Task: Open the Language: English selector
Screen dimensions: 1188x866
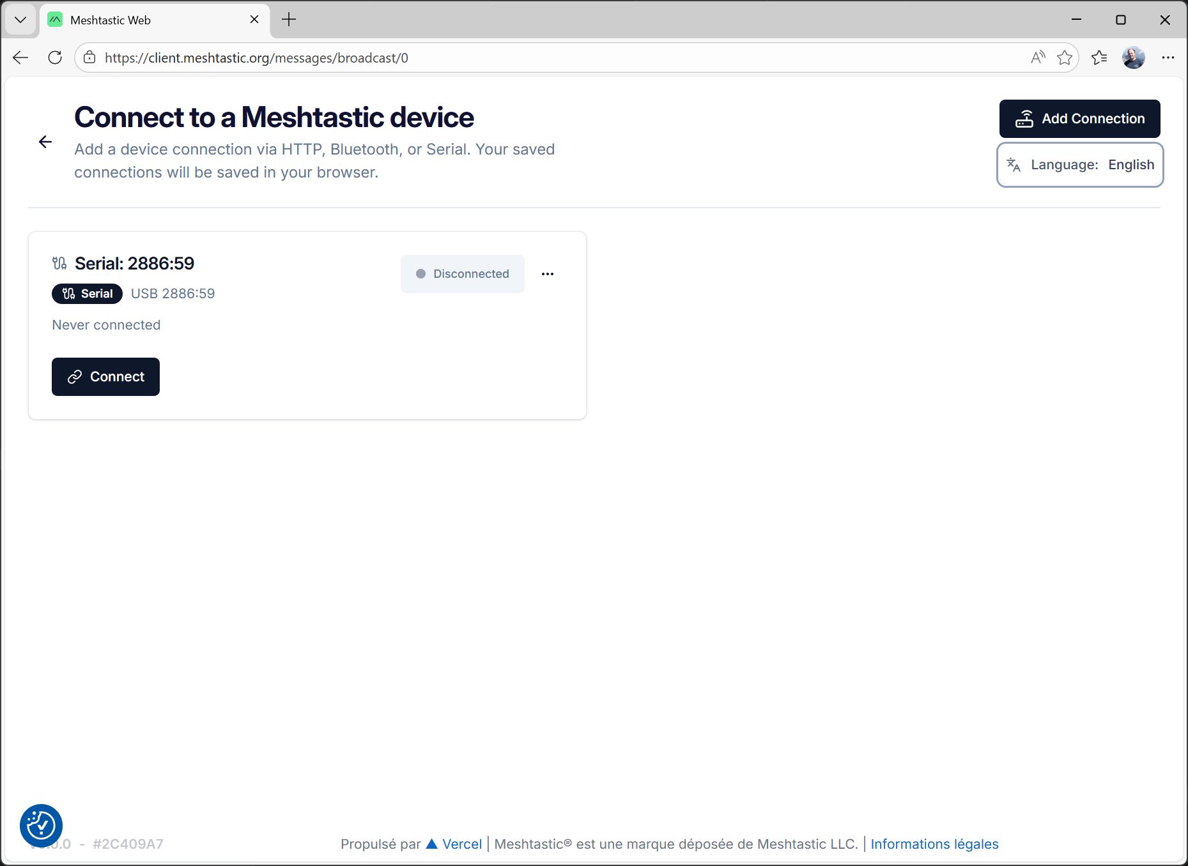Action: (1079, 164)
